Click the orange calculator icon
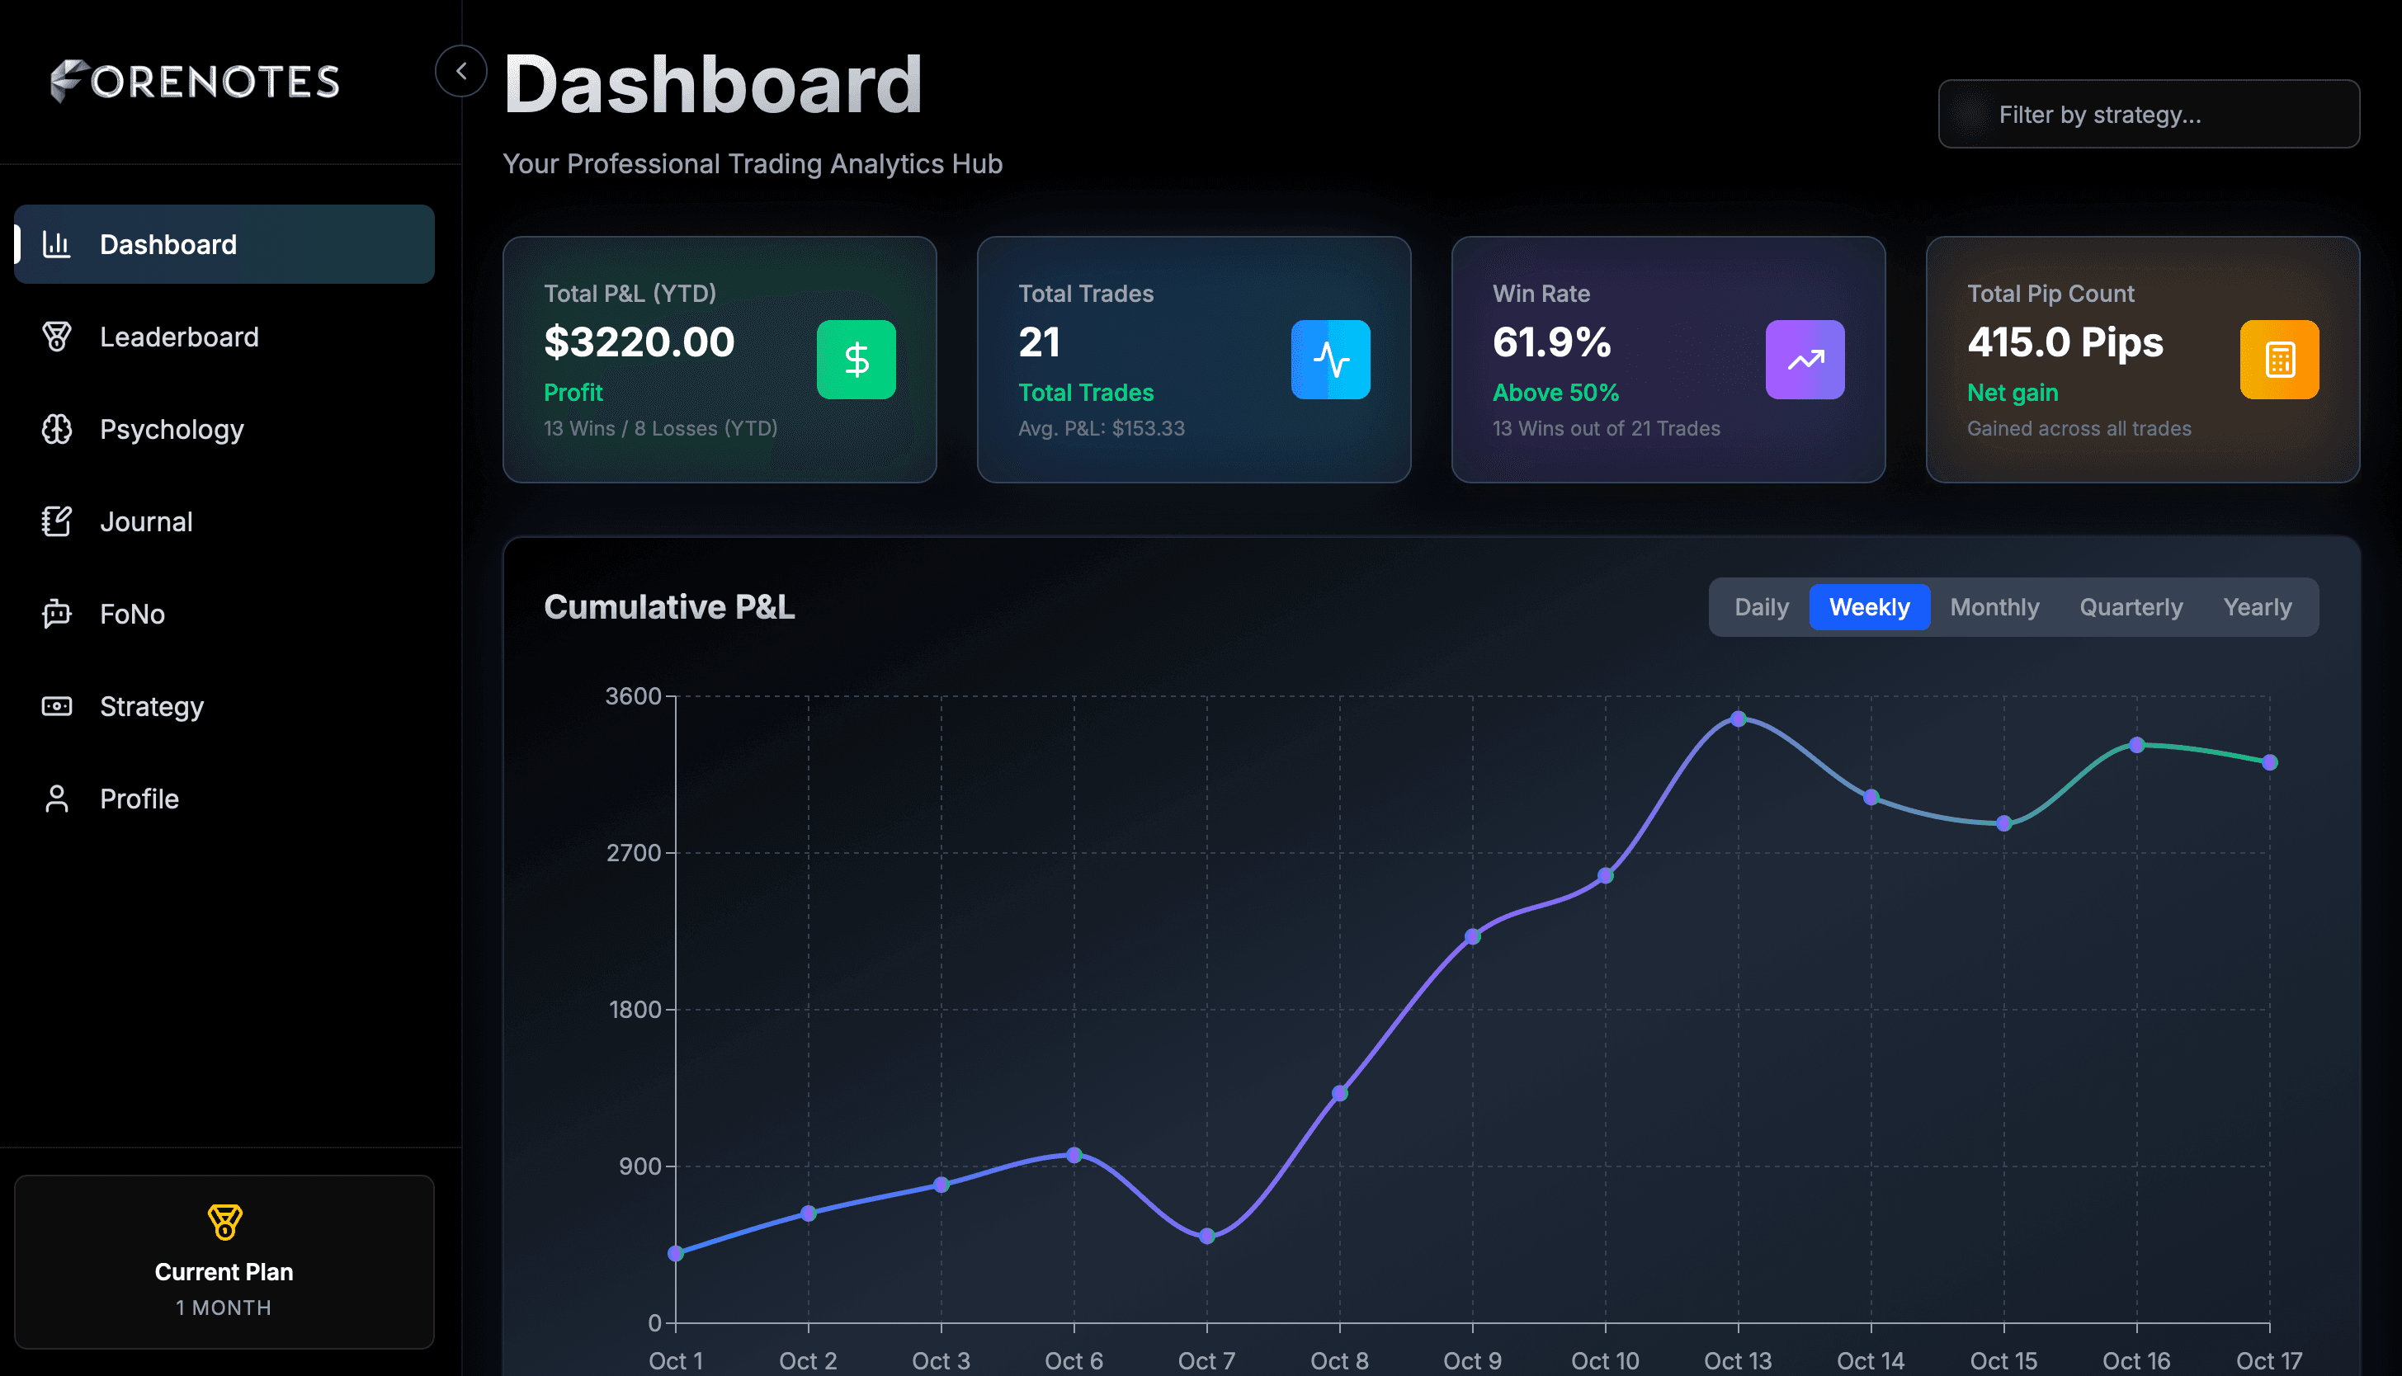This screenshot has width=2402, height=1376. (x=2279, y=359)
